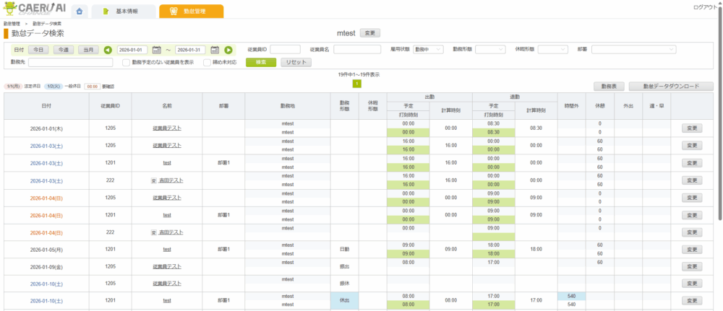Screen dimensions: 723x311
Task: Click 変更 button for 2026-01-01 row
Action: click(692, 128)
